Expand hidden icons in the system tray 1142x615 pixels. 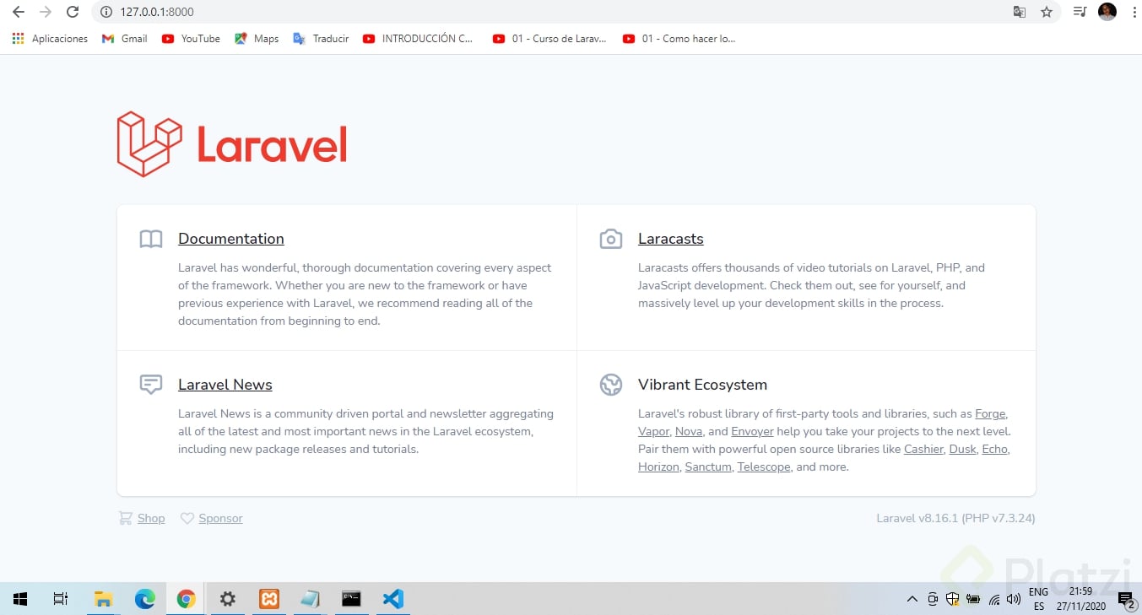(x=912, y=599)
